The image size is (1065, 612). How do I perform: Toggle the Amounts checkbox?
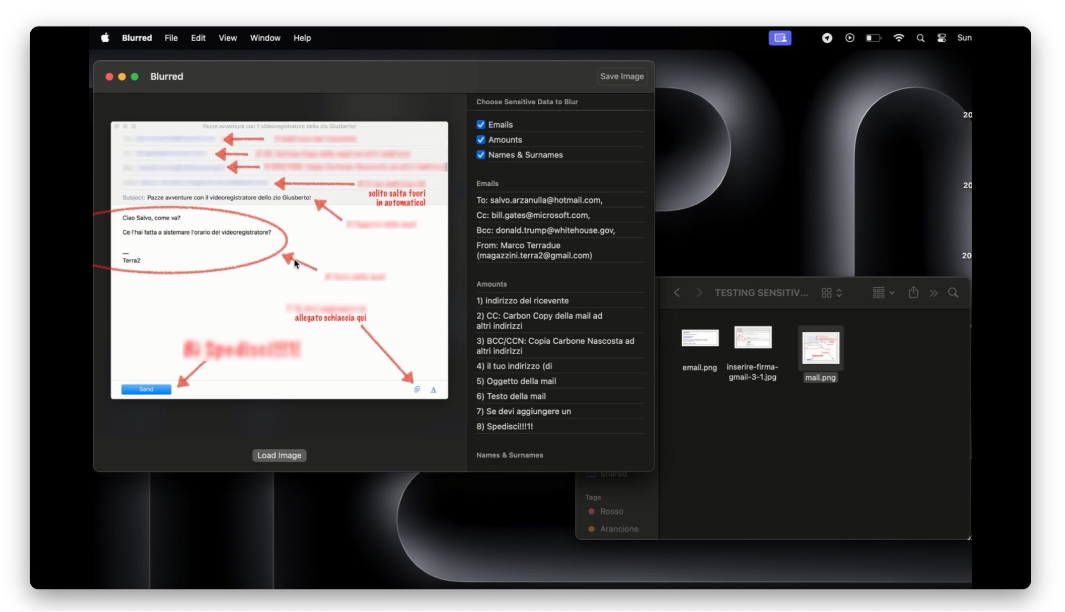[x=481, y=140]
